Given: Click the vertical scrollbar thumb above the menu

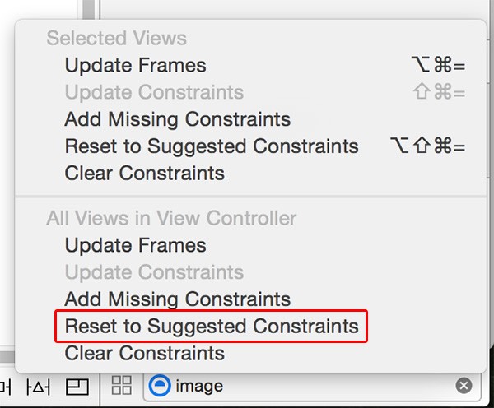Looking at the screenshot, I should pos(89,9).
